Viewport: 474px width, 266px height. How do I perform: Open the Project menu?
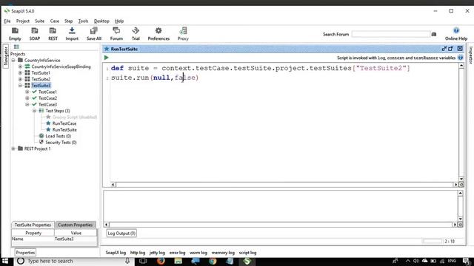point(23,21)
